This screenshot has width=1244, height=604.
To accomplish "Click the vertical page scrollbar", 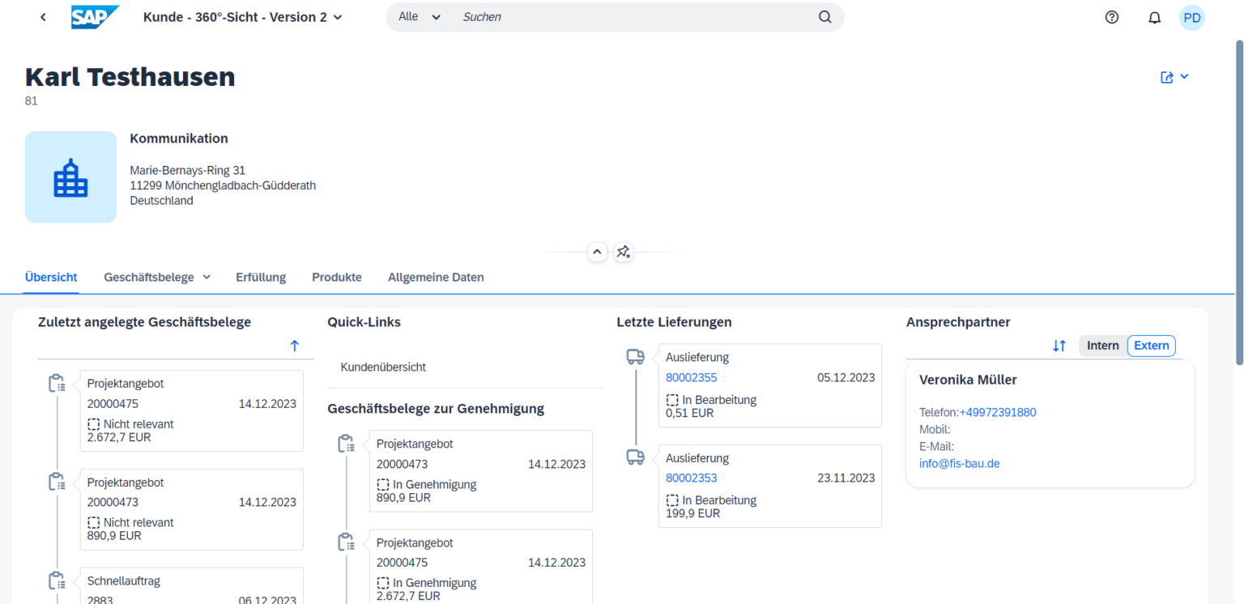I will coord(1239,202).
